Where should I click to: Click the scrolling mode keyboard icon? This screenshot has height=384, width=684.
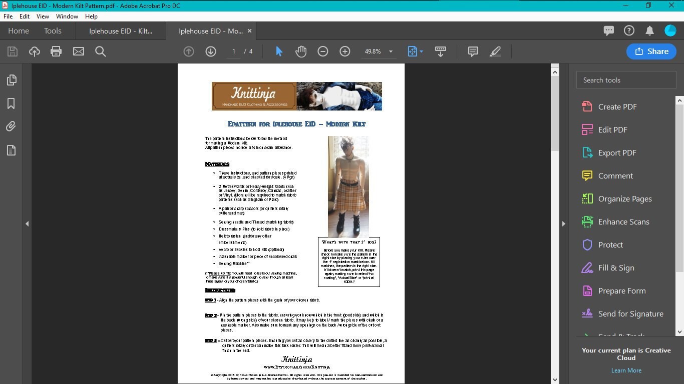point(441,51)
